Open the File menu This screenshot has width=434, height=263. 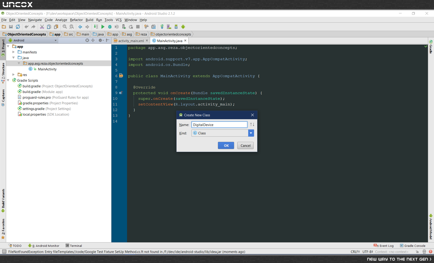pos(4,20)
